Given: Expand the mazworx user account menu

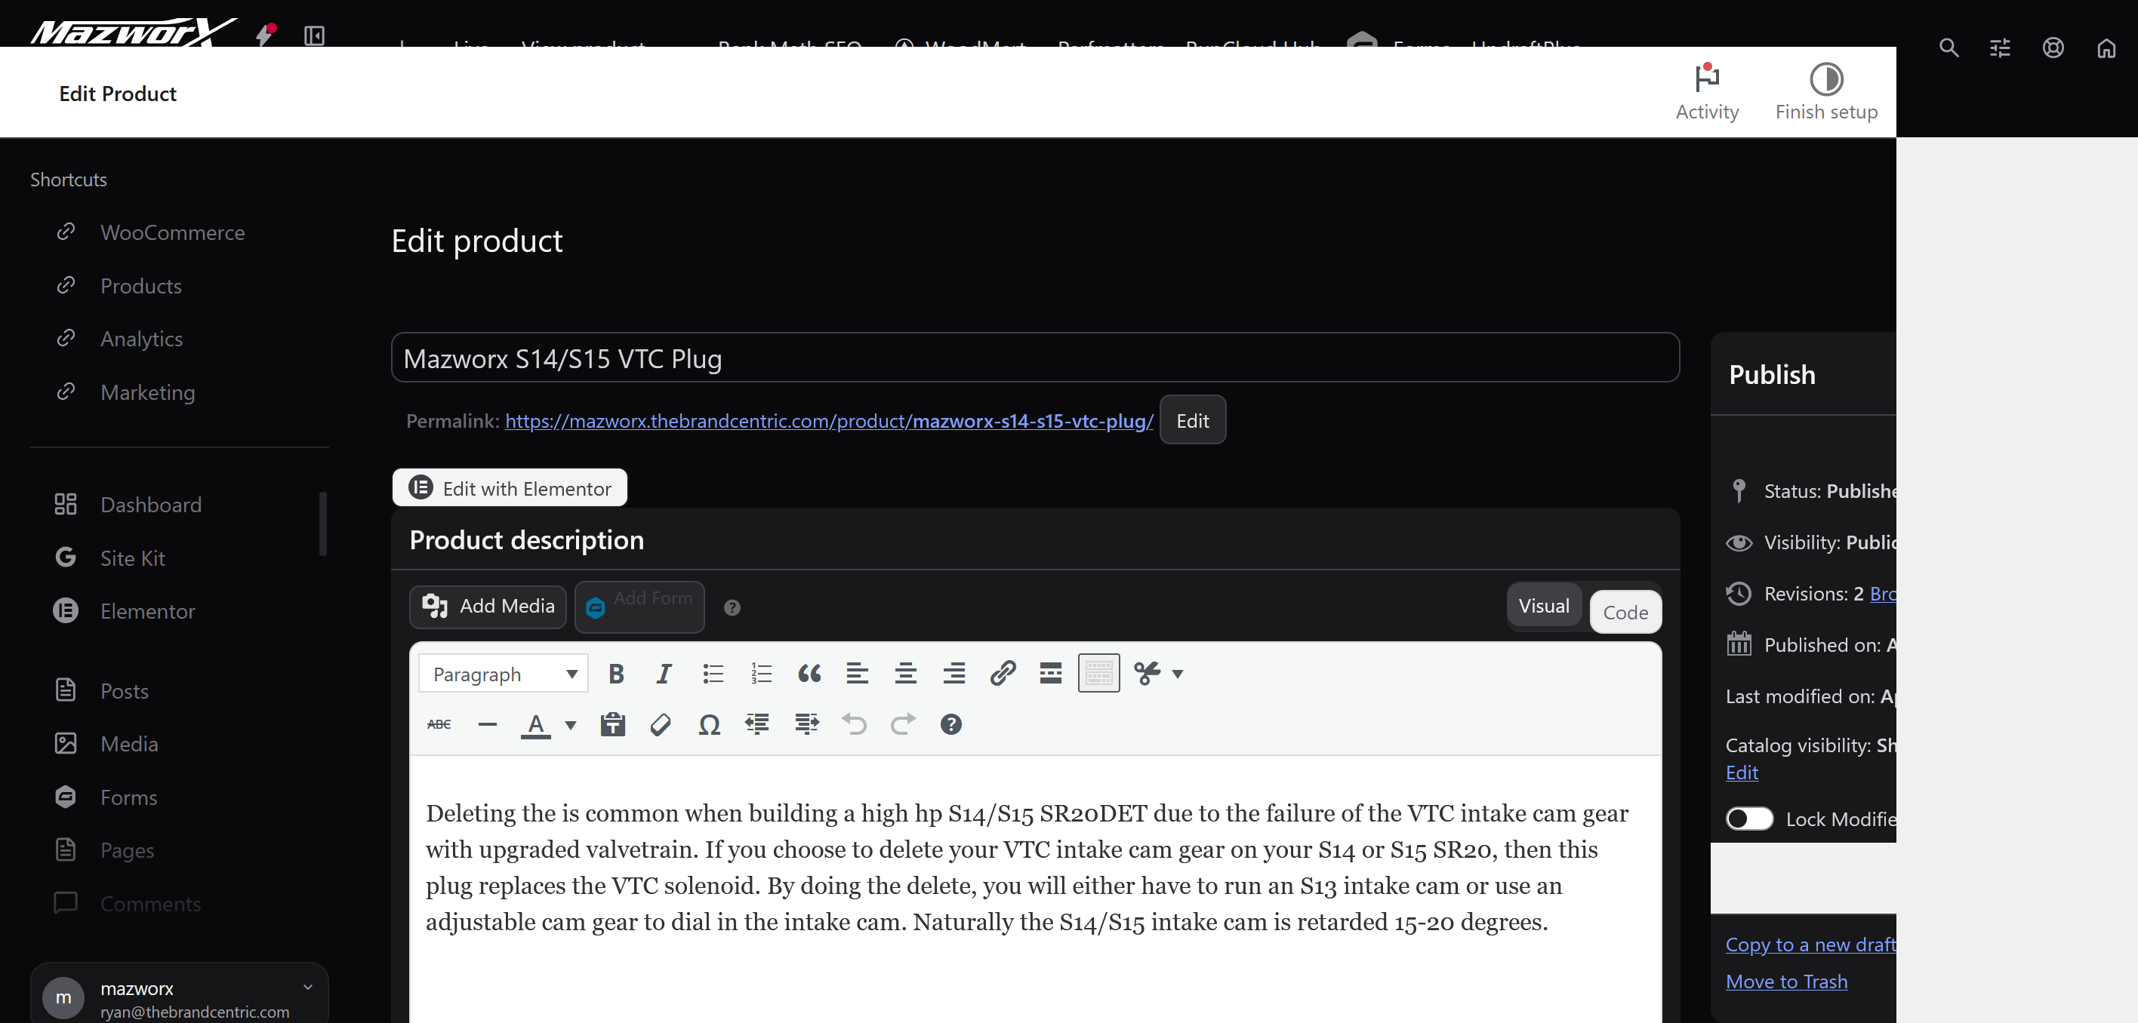Looking at the screenshot, I should pos(179,994).
